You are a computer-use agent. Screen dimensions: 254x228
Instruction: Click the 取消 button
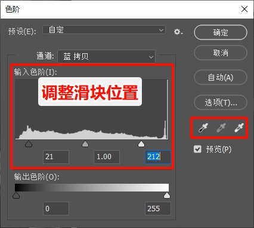[x=221, y=53]
